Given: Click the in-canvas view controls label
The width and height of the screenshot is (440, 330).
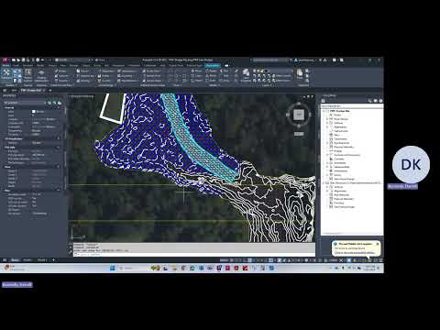Looking at the screenshot, I should [x=82, y=96].
